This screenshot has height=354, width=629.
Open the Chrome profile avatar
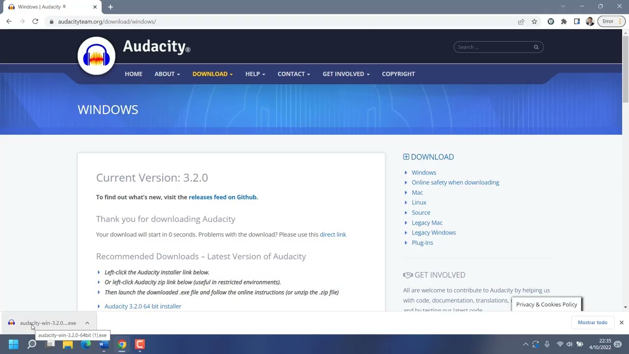[590, 22]
